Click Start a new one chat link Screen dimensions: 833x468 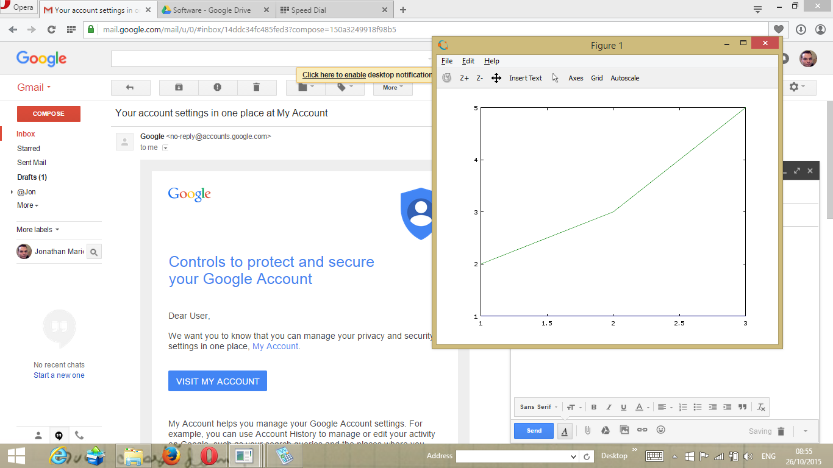[x=59, y=375]
